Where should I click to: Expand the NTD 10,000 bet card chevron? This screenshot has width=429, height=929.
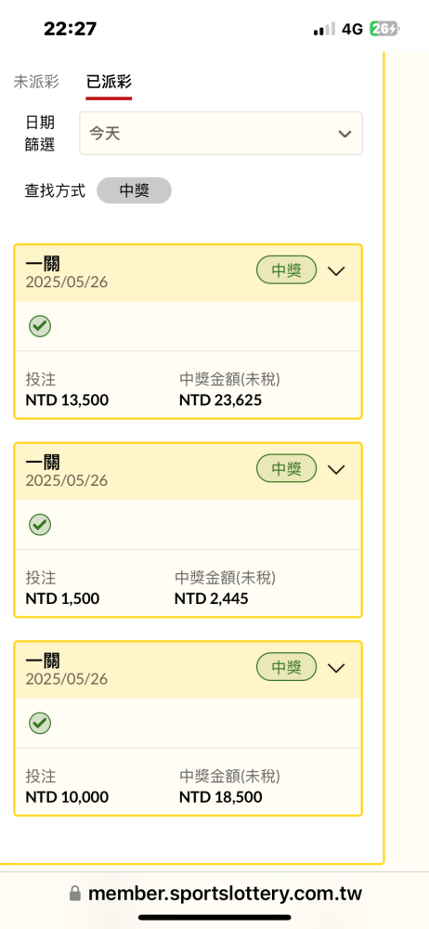(x=336, y=668)
